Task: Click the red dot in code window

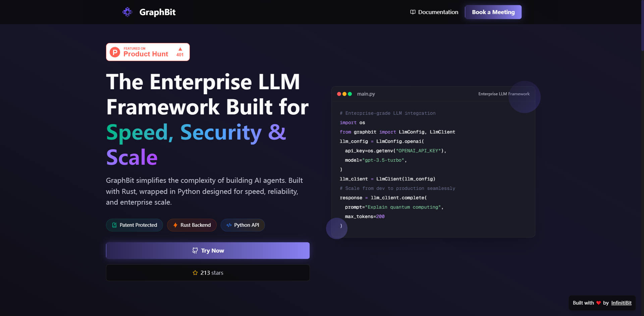Action: 339,94
